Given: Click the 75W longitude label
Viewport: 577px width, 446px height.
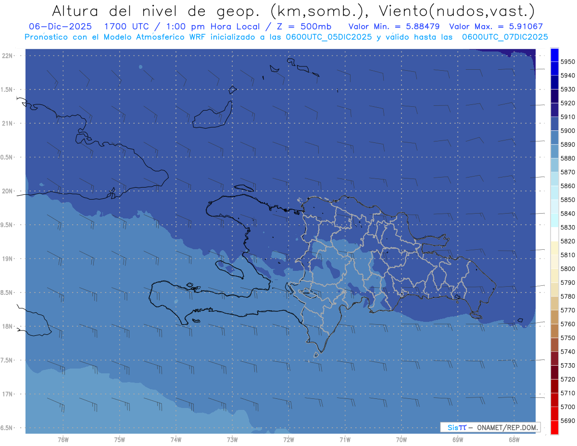Looking at the screenshot, I should [120, 440].
